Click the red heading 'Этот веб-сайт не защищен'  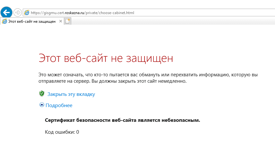click(x=106, y=59)
